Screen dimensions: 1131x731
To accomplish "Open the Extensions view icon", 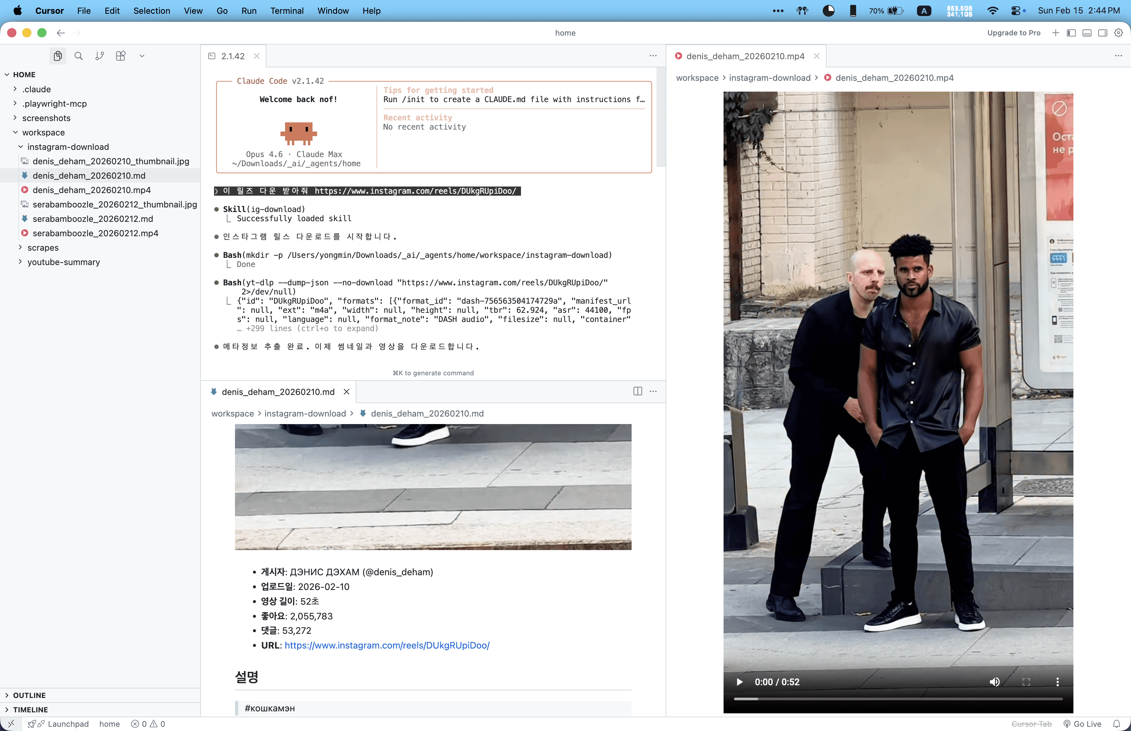I will tap(120, 56).
